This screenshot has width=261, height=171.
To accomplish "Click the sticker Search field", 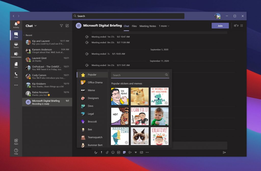I will 138,75.
